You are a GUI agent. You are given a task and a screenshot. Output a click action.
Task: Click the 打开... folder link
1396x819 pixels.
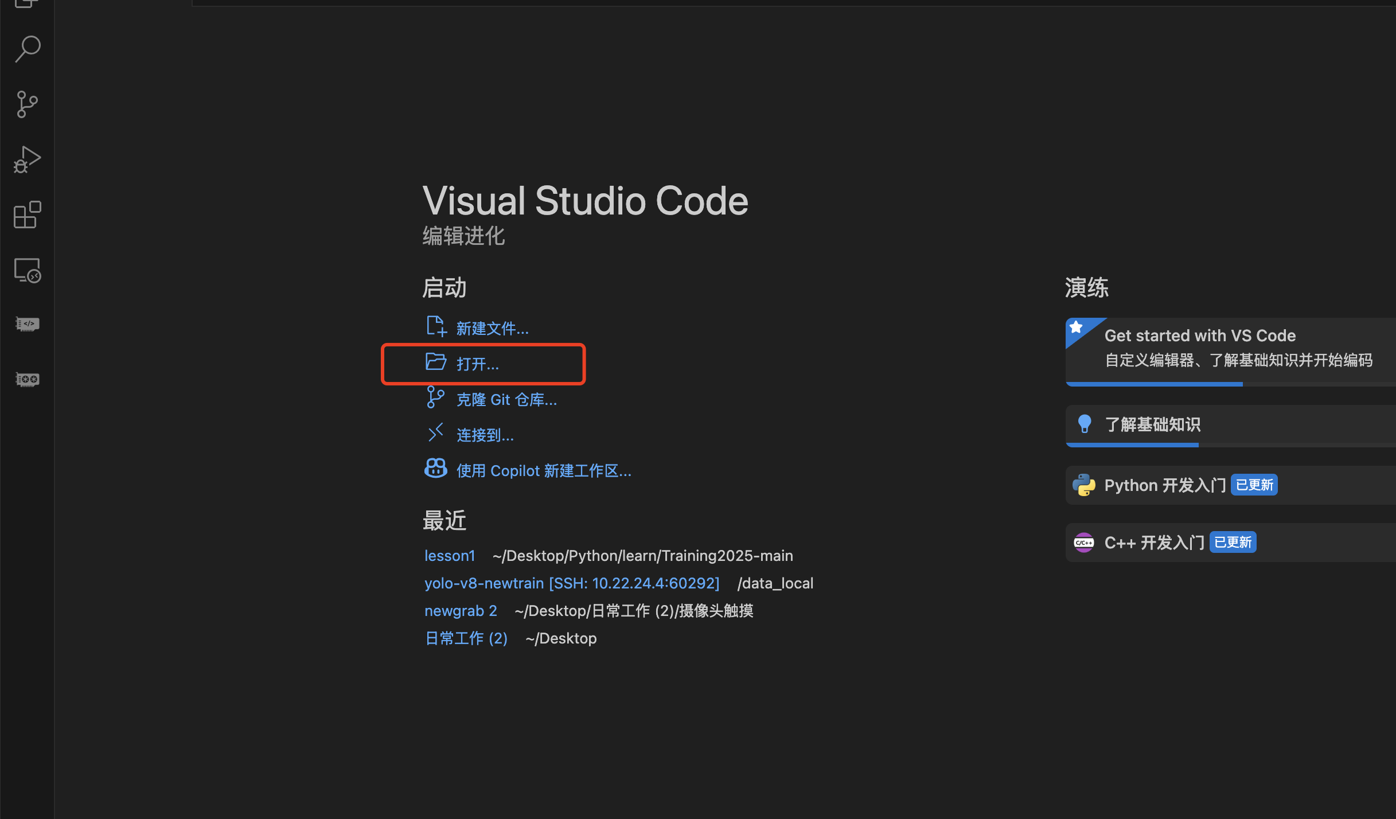477,364
